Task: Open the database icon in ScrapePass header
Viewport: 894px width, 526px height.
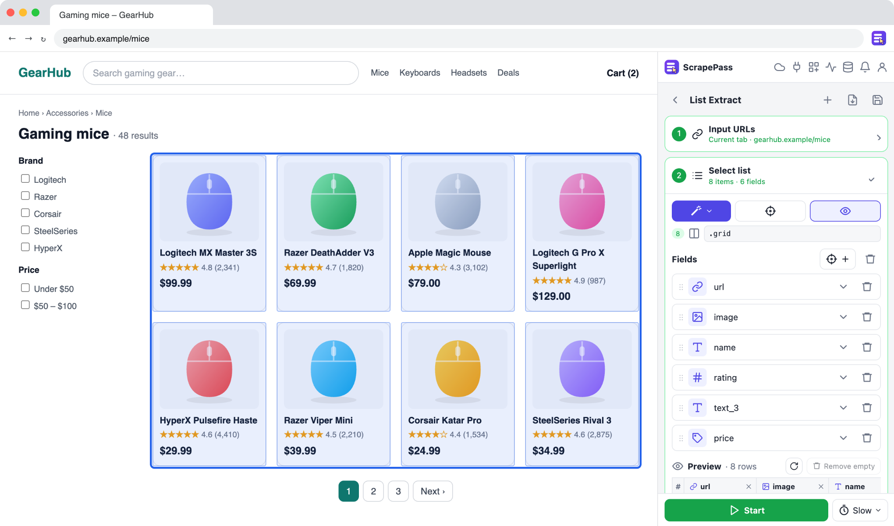Action: tap(848, 67)
